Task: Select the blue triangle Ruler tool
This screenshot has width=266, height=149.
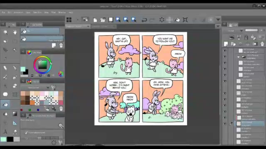Action: (15, 123)
